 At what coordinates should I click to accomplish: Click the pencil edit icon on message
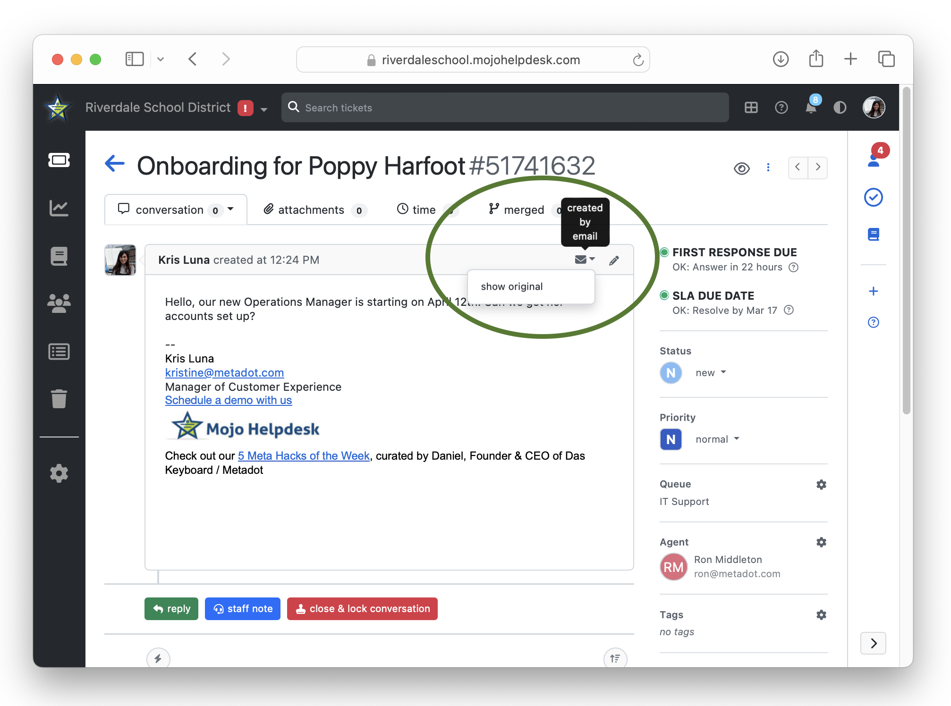[x=614, y=261]
